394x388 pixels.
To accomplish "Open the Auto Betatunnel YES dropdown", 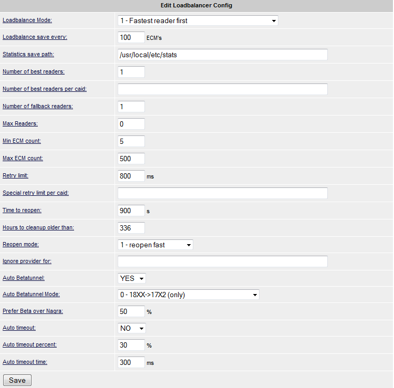I will coord(132,278).
